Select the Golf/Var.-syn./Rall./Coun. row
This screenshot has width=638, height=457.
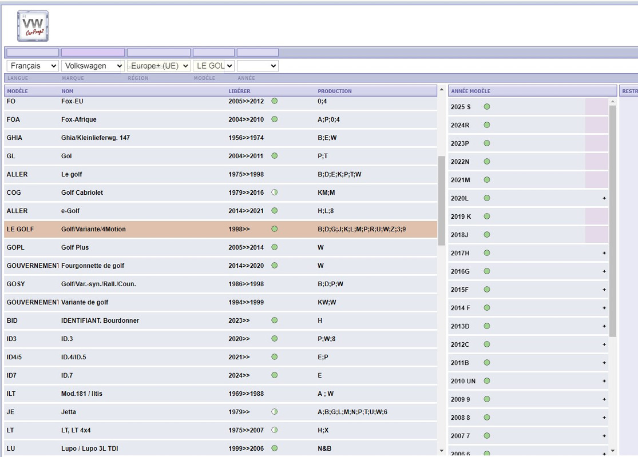pyautogui.click(x=220, y=284)
